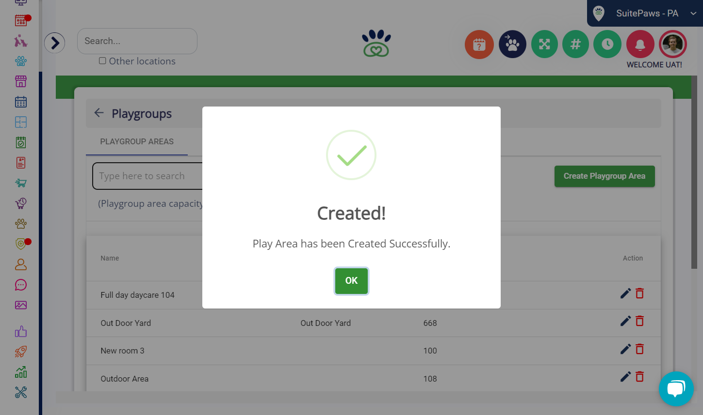The width and height of the screenshot is (703, 415).
Task: Delete the Full day daycare 104 row
Action: tap(640, 293)
